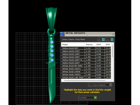The width and height of the screenshot is (140, 105).
Task: Click the 0.73 DWT cell
Action: [x=100, y=69]
